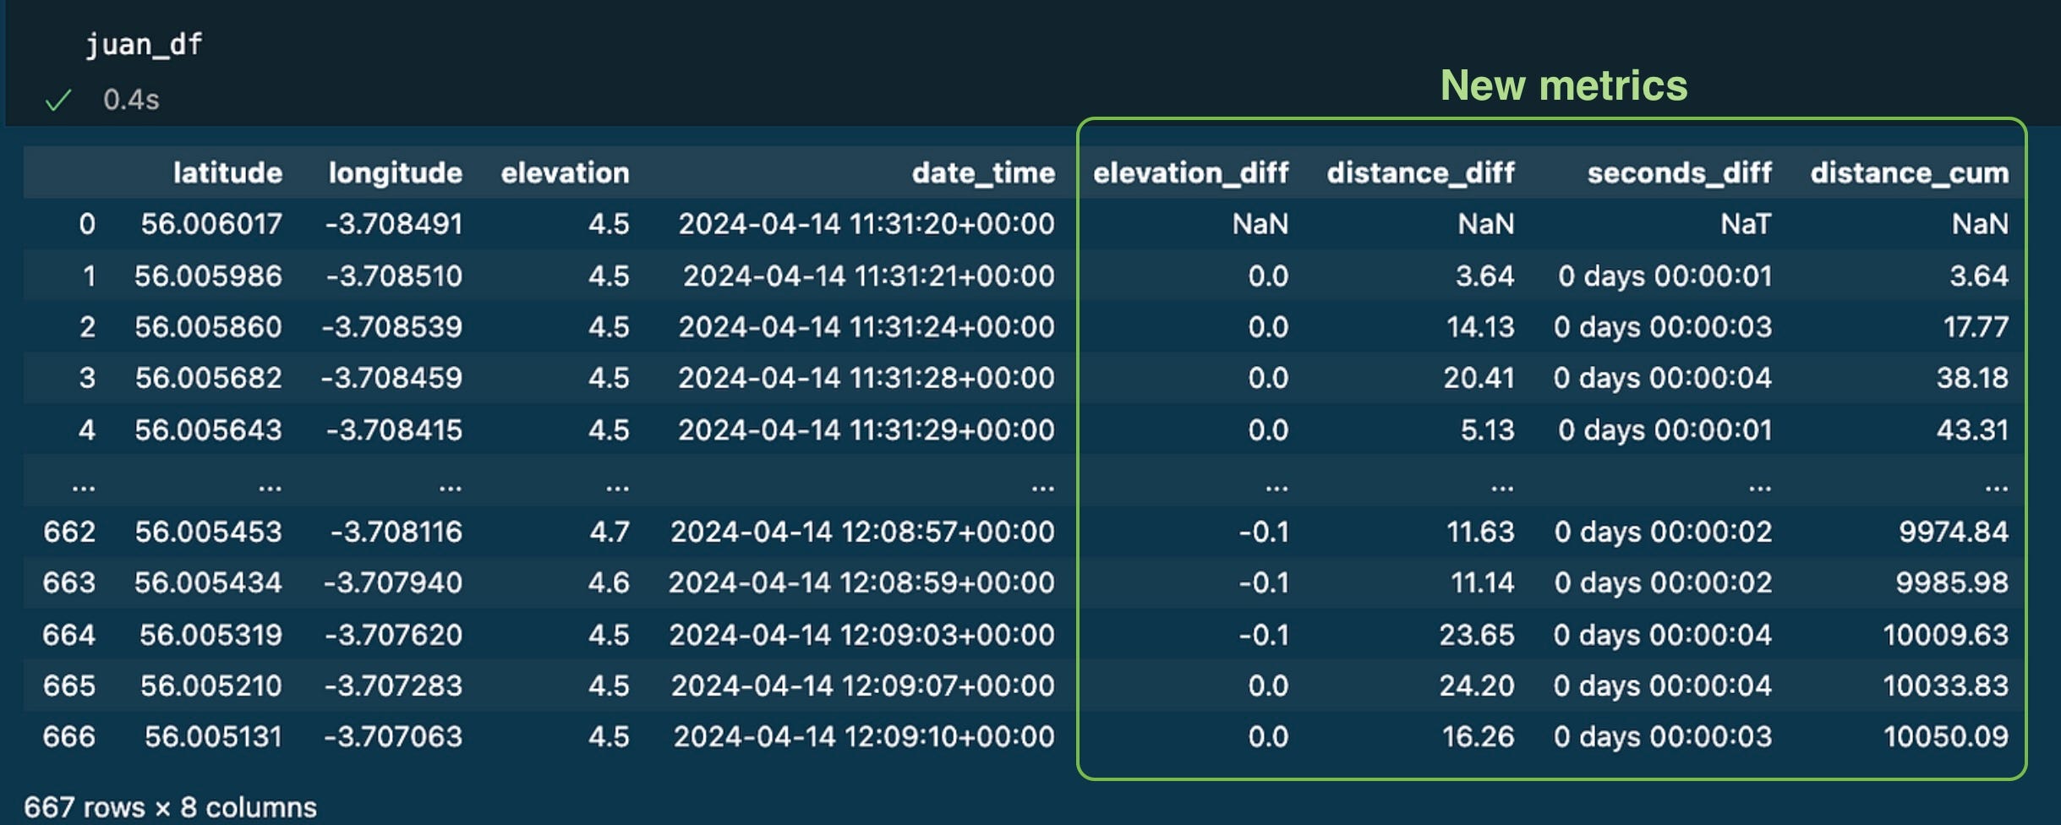Click the NaT cell under seconds_diff
The height and width of the screenshot is (825, 2061).
1745,224
